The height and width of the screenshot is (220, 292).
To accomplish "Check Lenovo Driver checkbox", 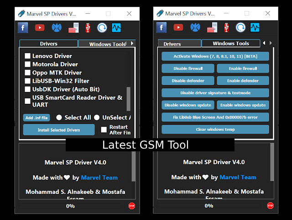I will [x=27, y=56].
